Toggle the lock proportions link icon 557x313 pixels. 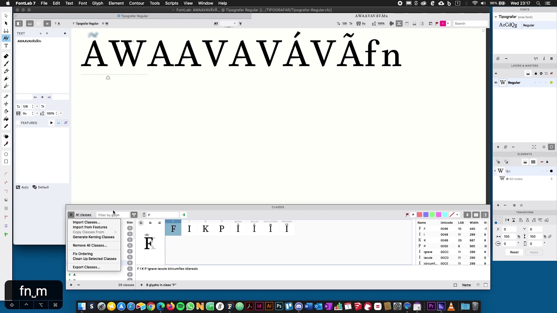click(550, 236)
